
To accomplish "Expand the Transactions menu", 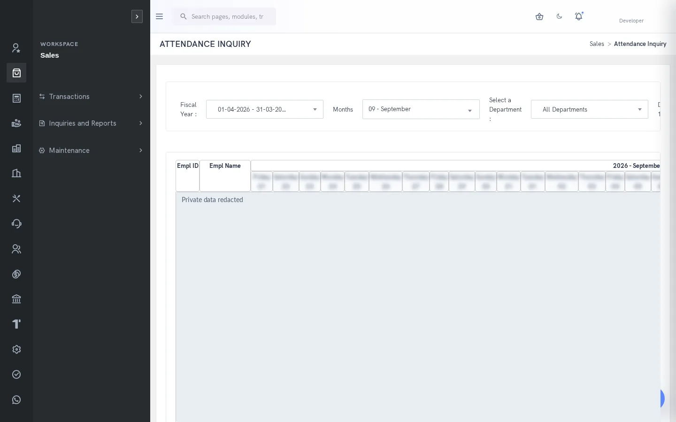I will pos(92,97).
